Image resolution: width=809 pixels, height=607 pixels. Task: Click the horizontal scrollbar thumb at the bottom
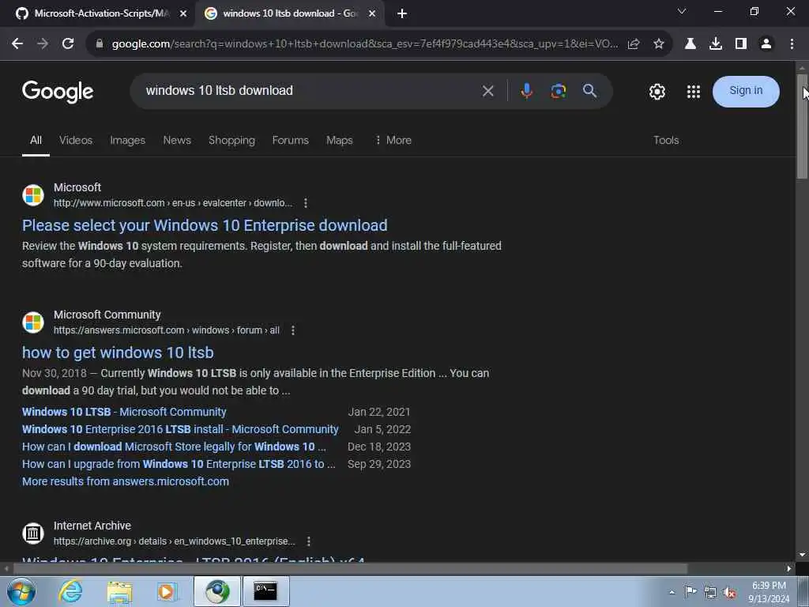pyautogui.click(x=350, y=569)
